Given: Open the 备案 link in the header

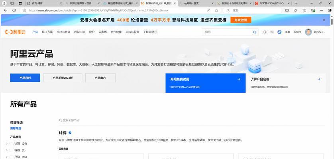Looking at the screenshot, I should pyautogui.click(x=287, y=32).
